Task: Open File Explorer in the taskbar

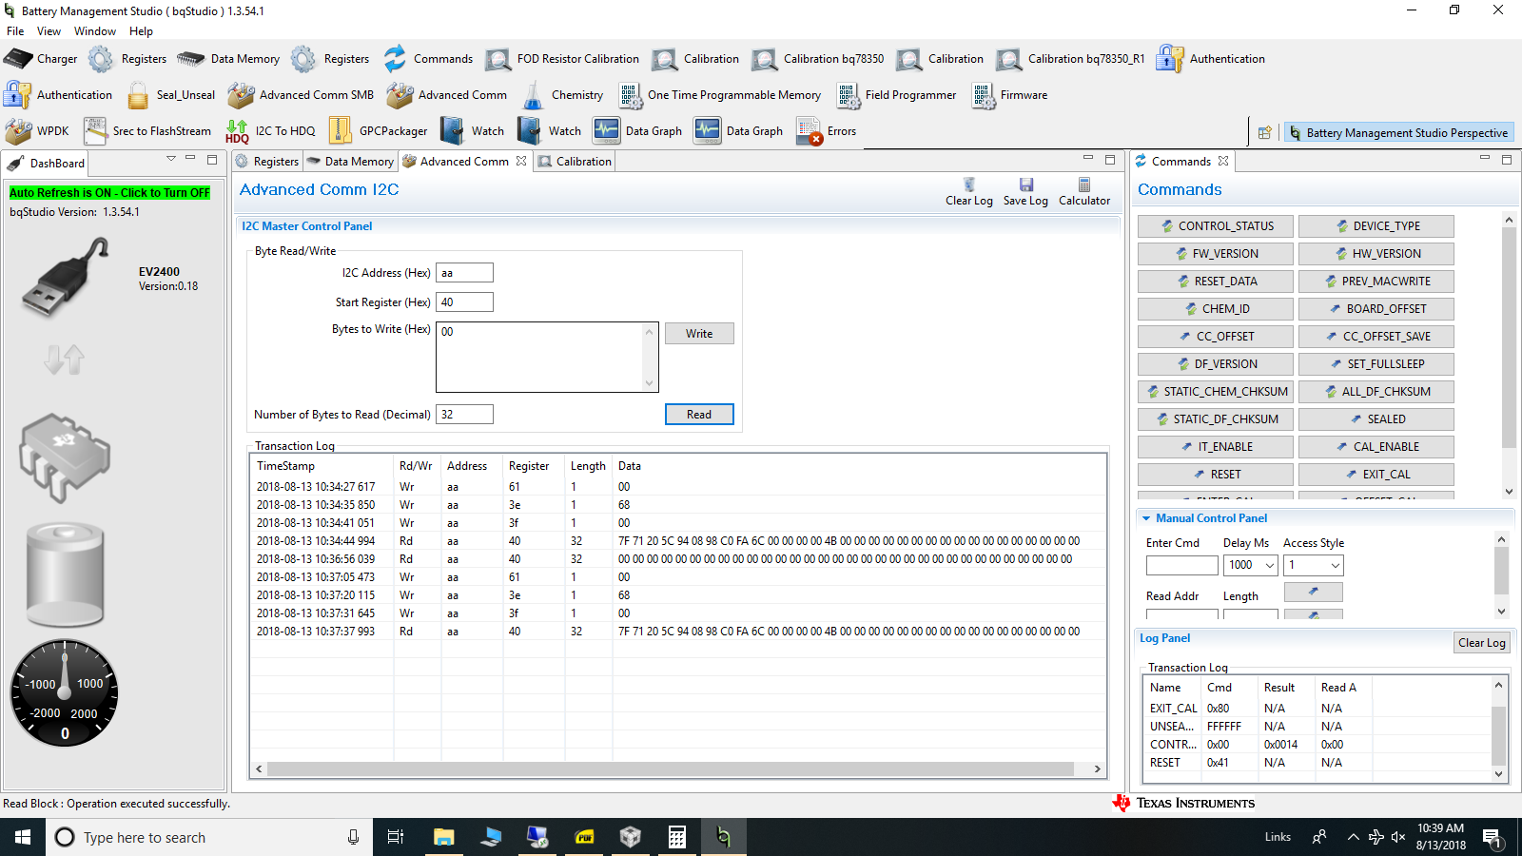Action: 444,837
